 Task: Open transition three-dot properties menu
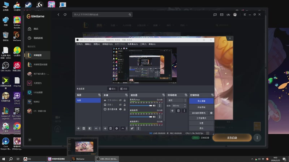tap(184, 111)
